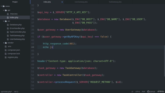Click file icon beside ErrorHandler.php
This screenshot has width=165, height=93.
pos(8,28)
